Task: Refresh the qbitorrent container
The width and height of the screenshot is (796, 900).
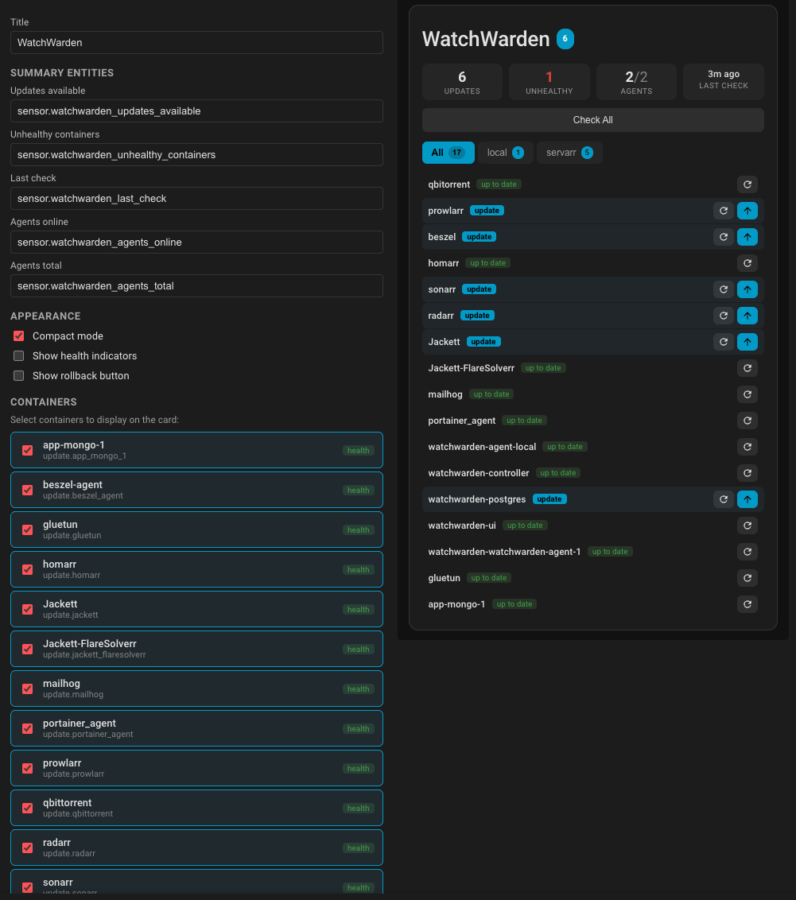Action: click(747, 184)
